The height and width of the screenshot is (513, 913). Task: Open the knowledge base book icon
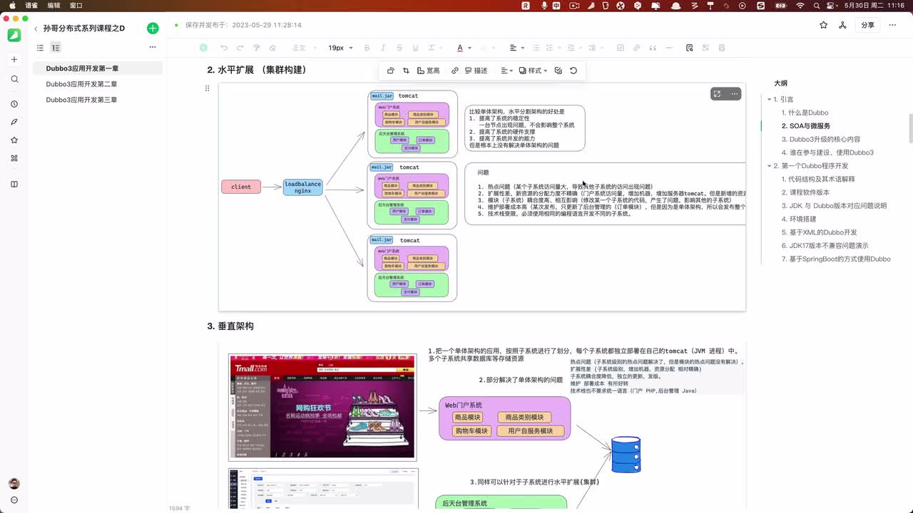14,184
